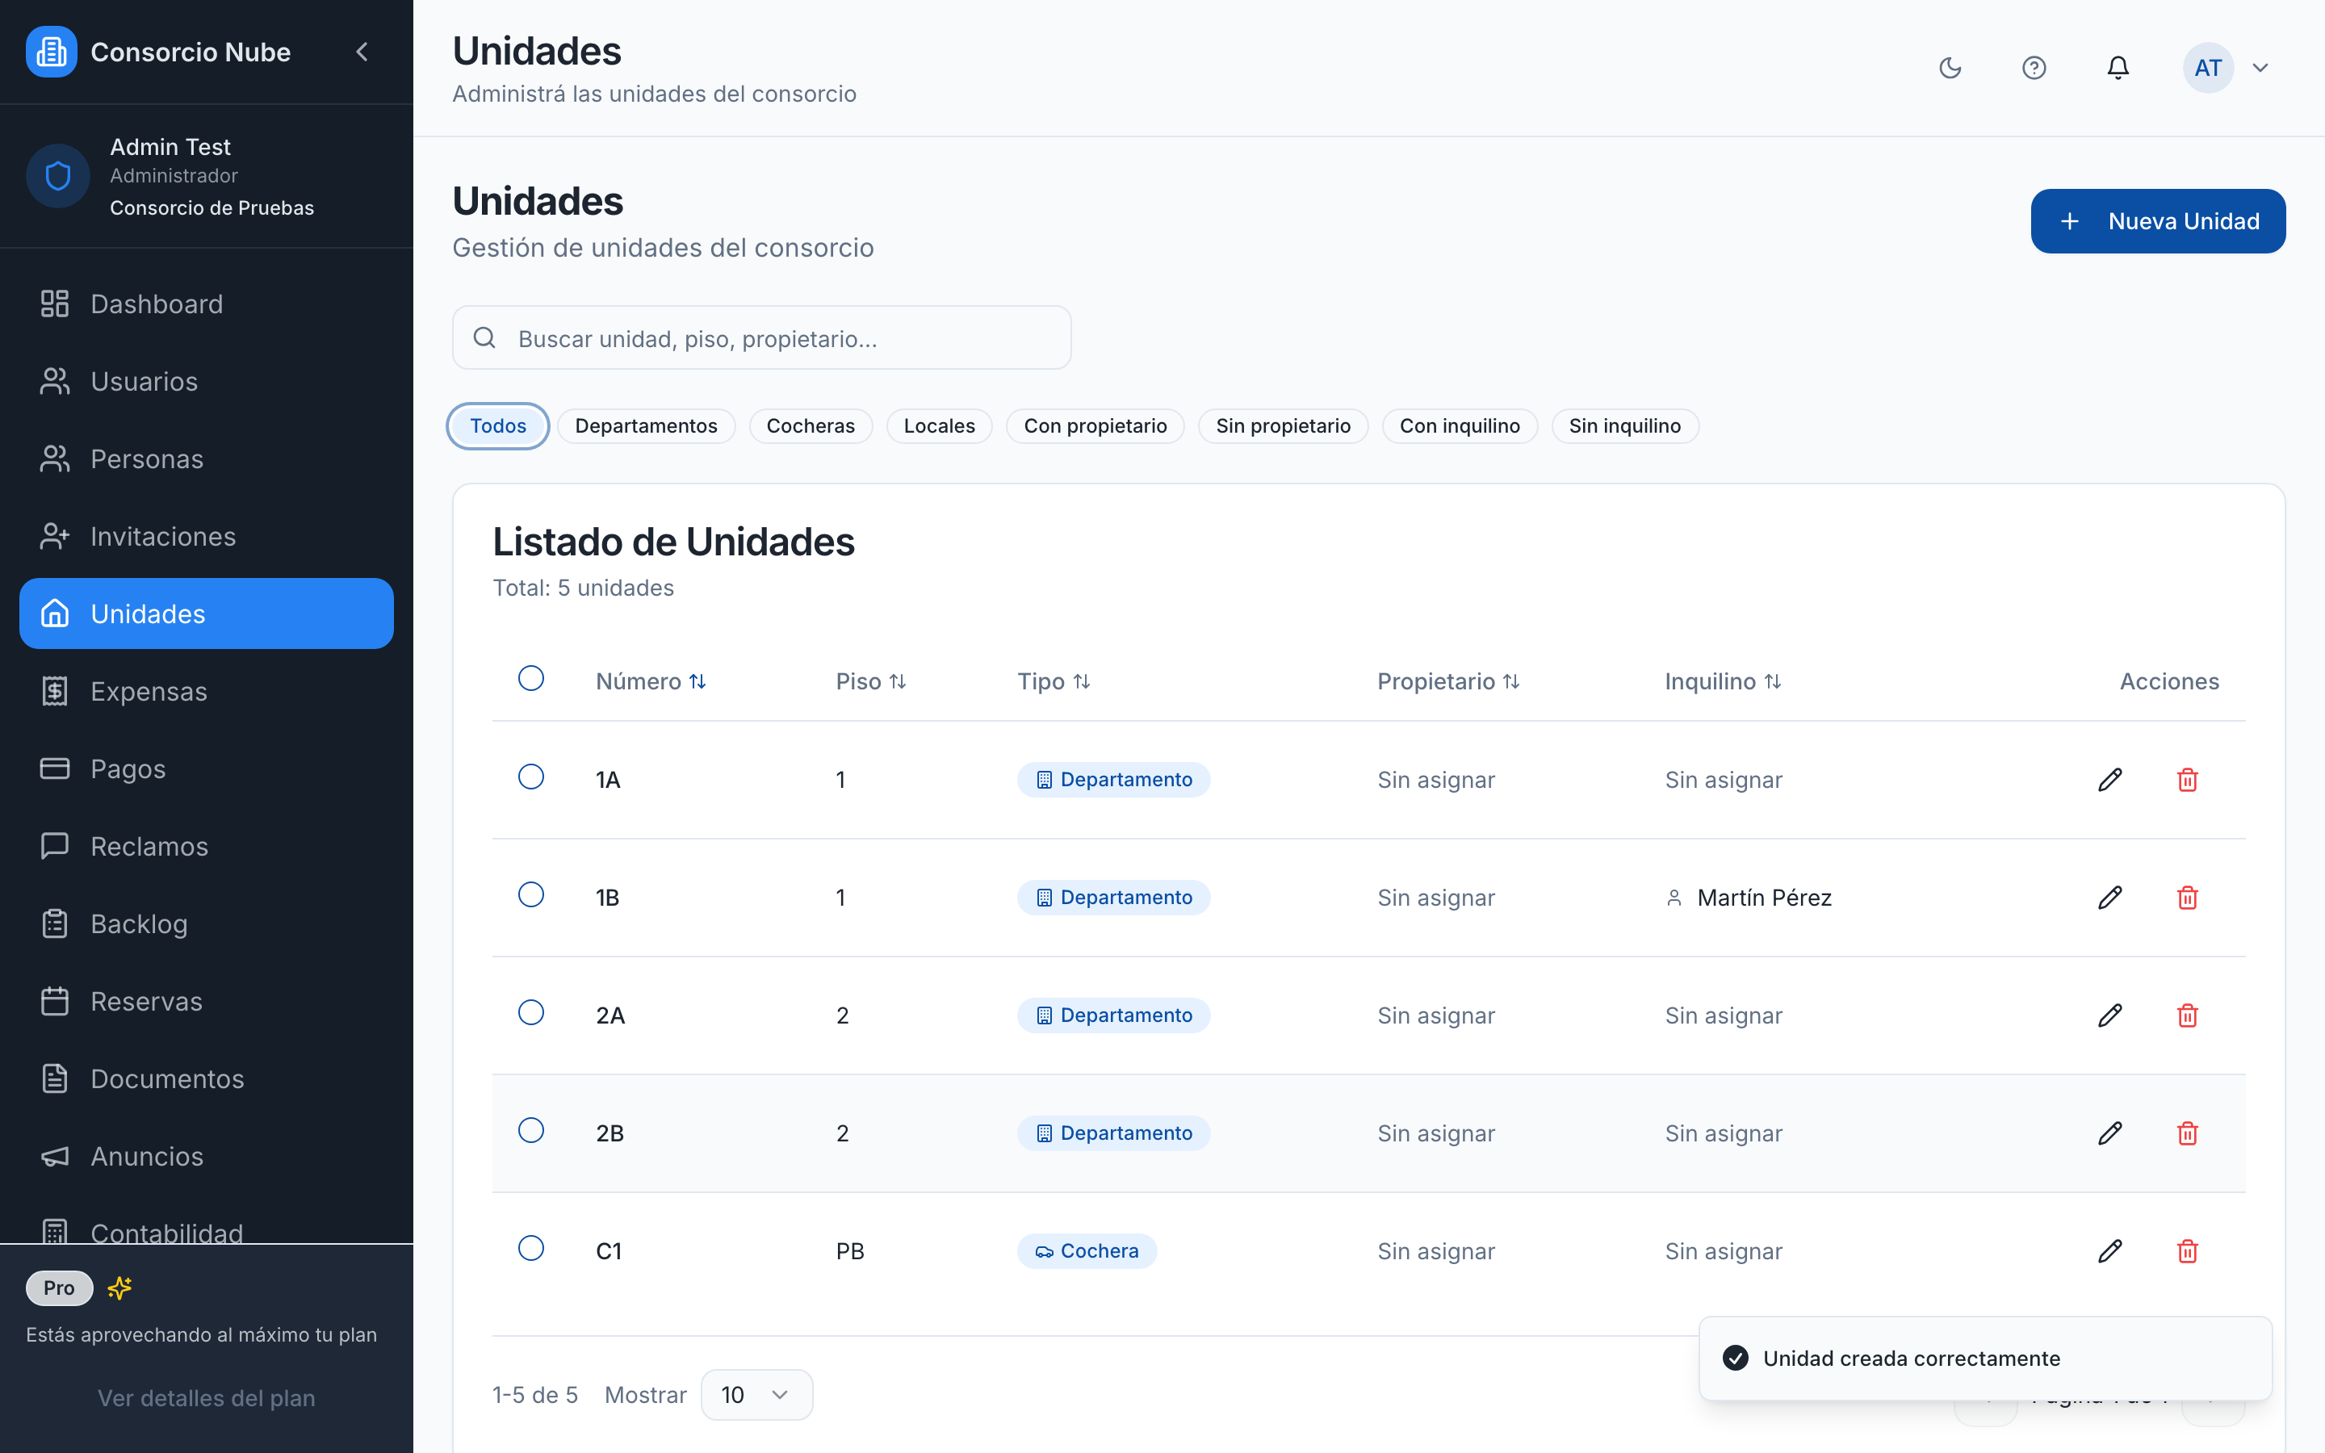The width and height of the screenshot is (2325, 1453).
Task: Delete unit 1B with trash icon
Action: coord(2188,898)
